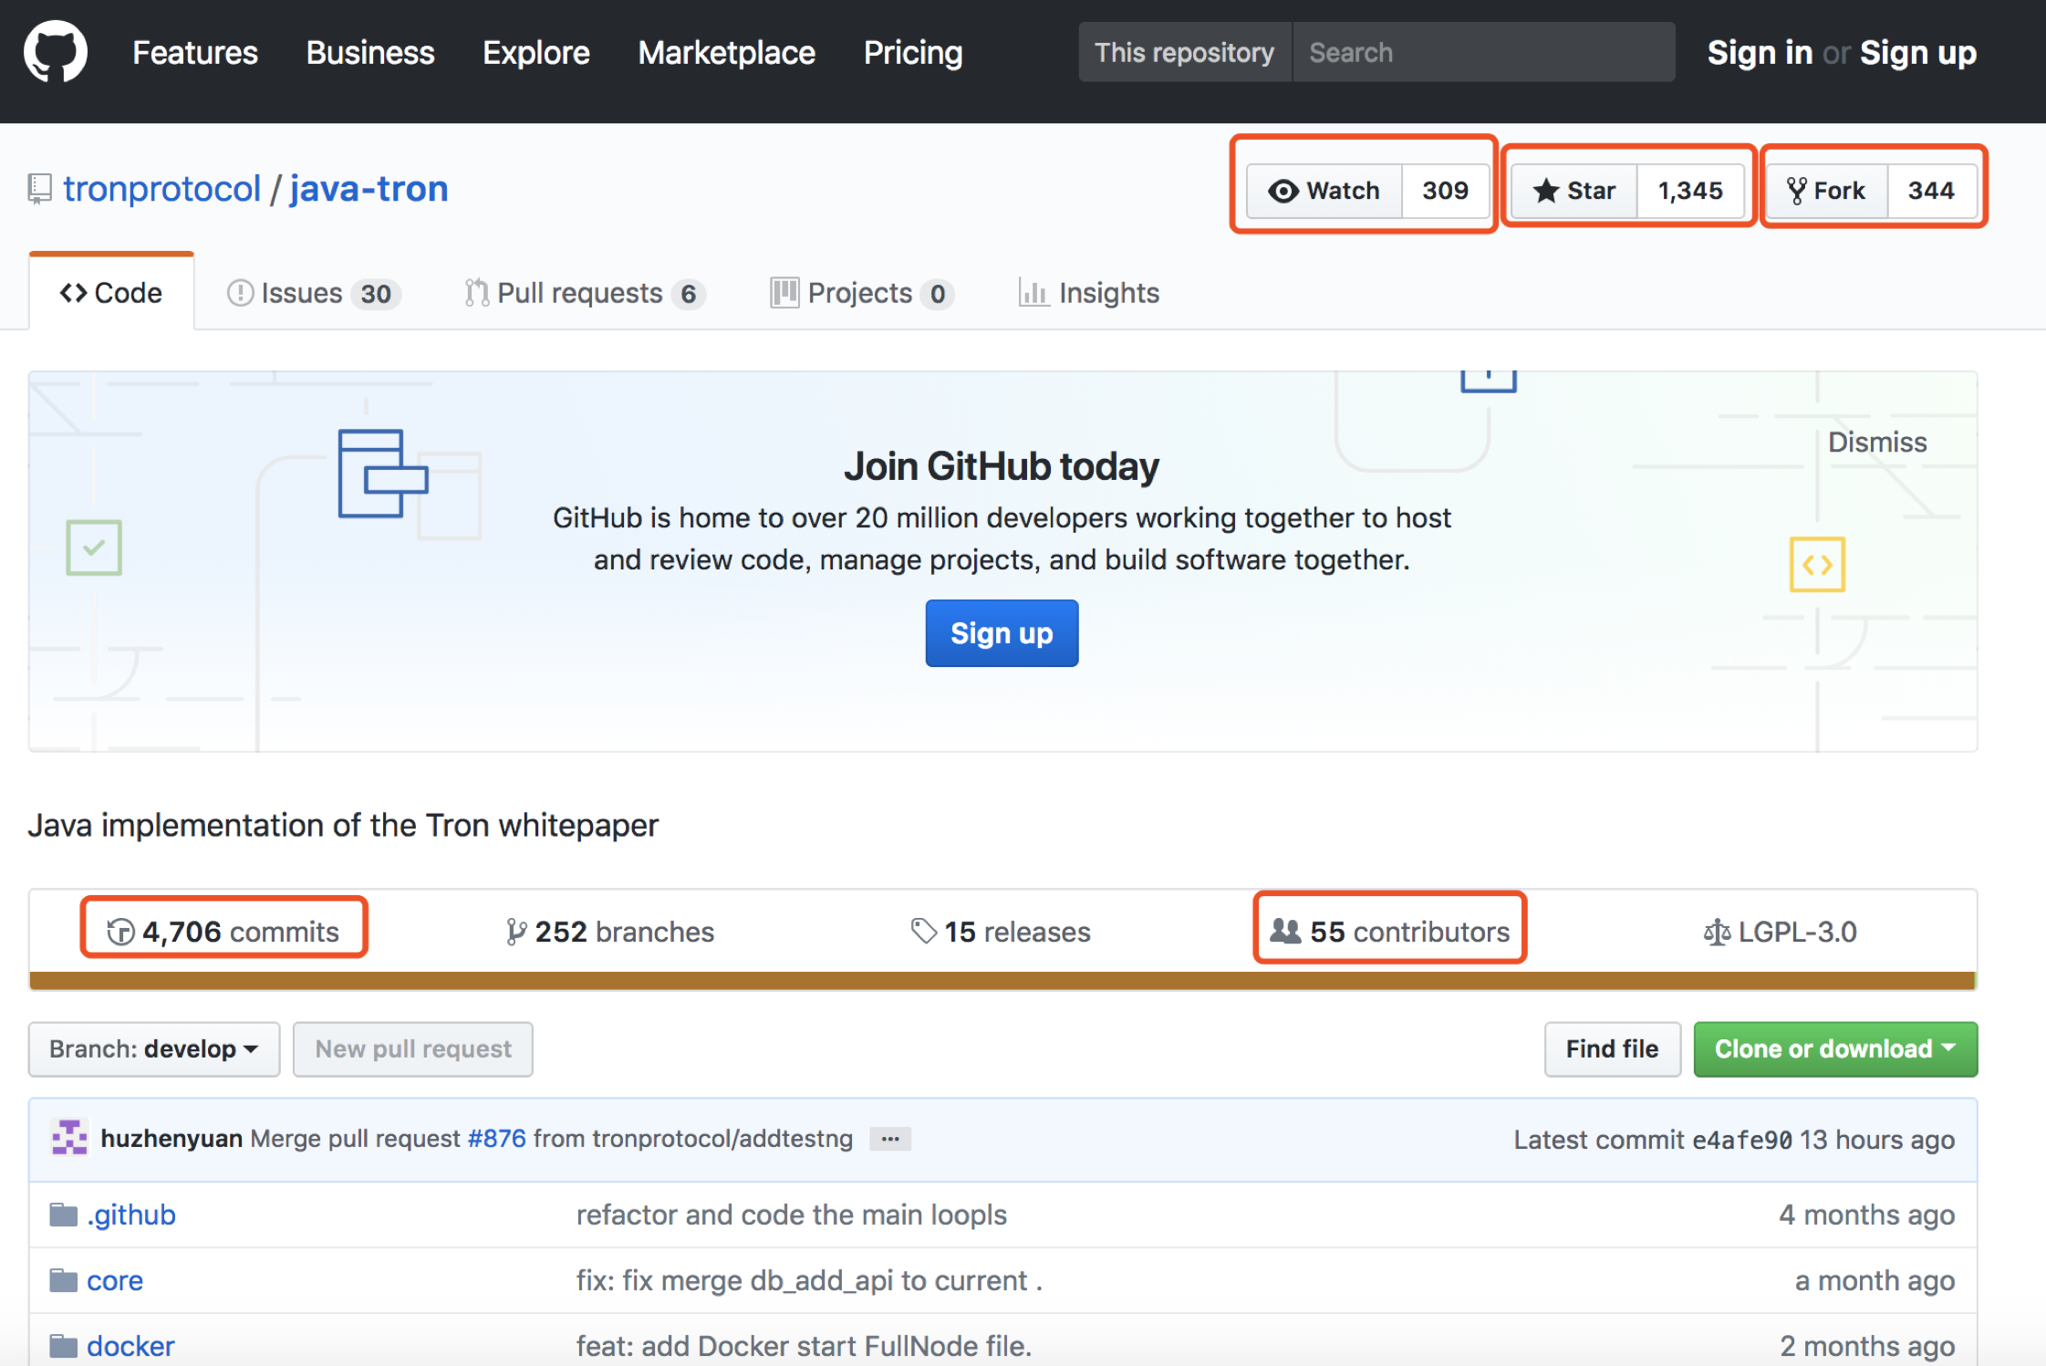The height and width of the screenshot is (1366, 2046).
Task: View the 4,706 commits history
Action: tap(223, 932)
